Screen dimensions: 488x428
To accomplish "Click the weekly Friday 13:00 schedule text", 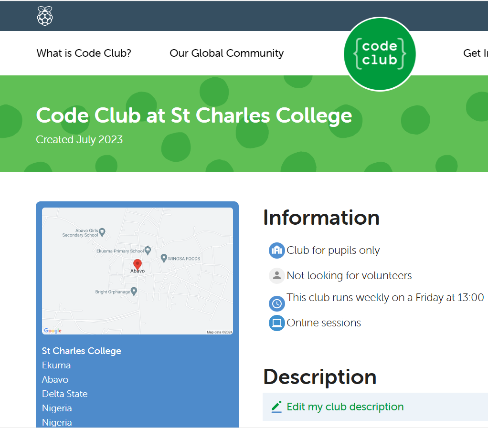I will [x=385, y=298].
